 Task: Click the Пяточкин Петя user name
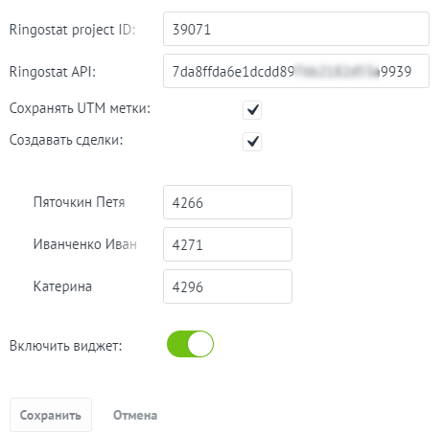click(x=80, y=202)
